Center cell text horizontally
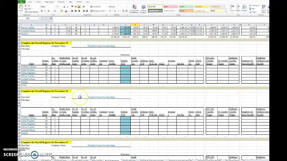 pyautogui.click(x=76, y=11)
